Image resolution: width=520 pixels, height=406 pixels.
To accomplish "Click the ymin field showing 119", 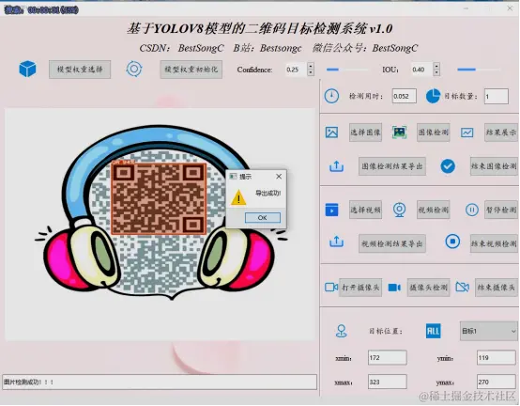I will click(x=497, y=357).
